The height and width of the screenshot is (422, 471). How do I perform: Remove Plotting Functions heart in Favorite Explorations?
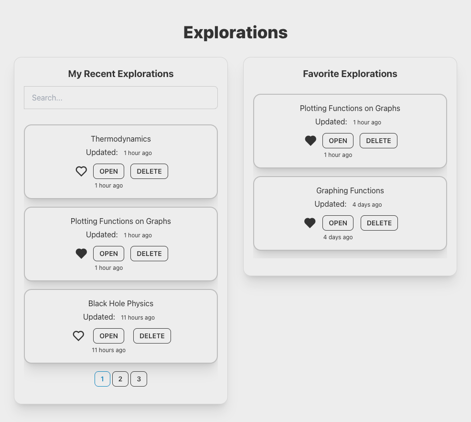(x=310, y=141)
